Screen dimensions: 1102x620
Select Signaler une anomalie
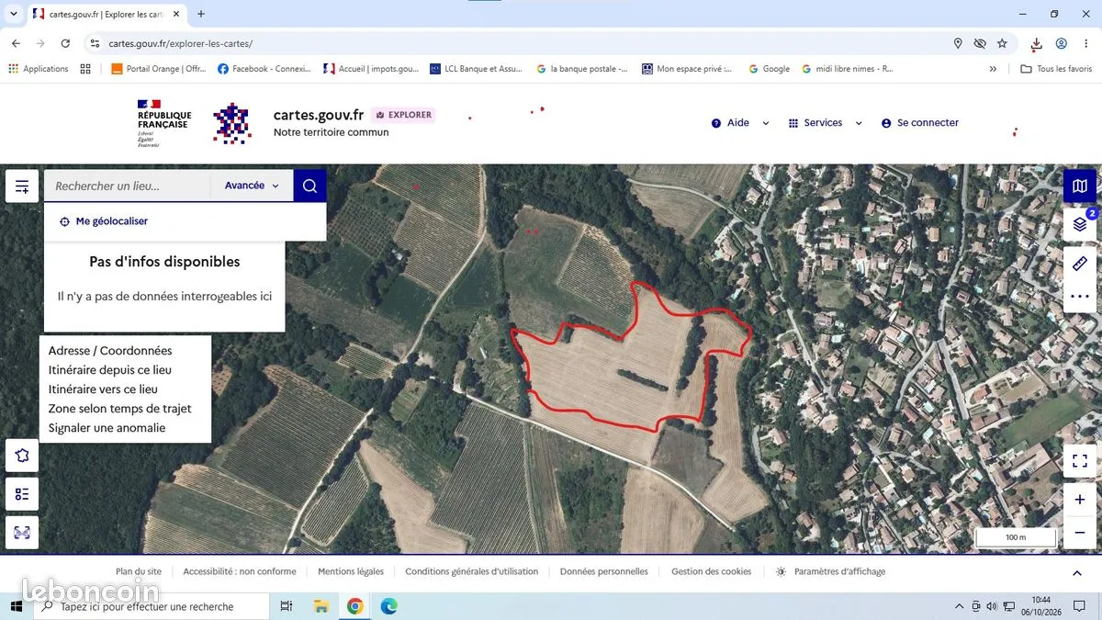pos(107,428)
